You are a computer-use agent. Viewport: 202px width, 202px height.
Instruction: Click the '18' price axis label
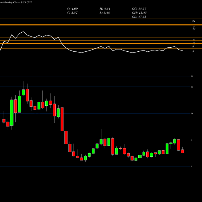click(x=192, y=76)
